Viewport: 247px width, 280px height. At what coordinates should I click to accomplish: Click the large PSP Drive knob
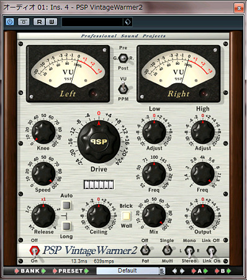point(99,142)
